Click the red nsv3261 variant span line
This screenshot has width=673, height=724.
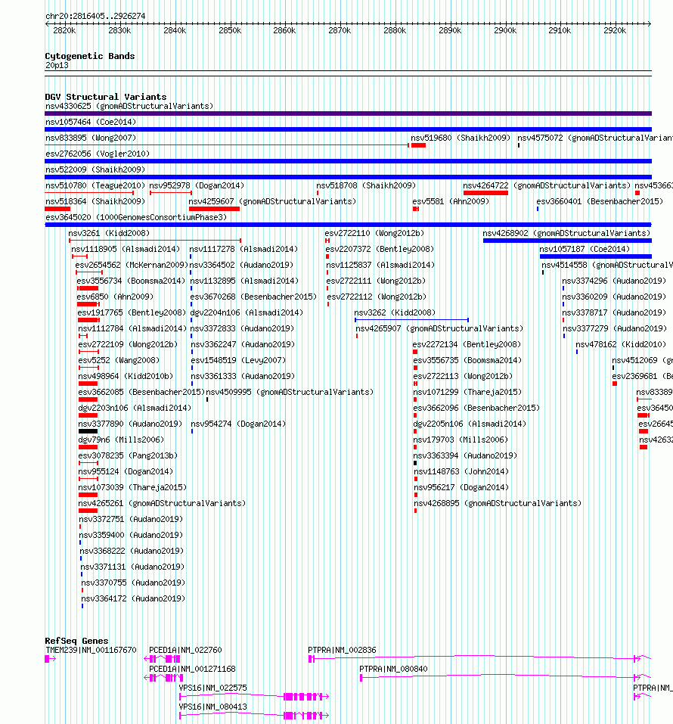point(155,240)
